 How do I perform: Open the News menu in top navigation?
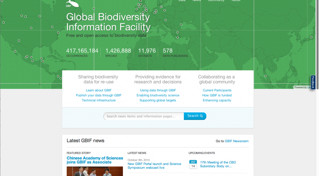pyautogui.click(x=197, y=1)
